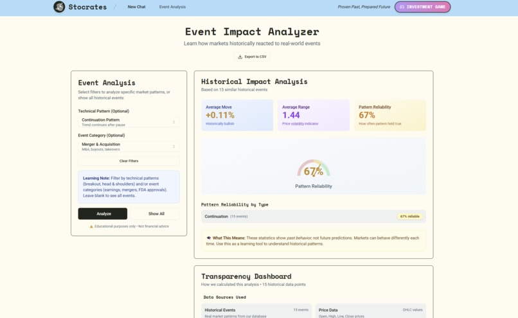
Task: Clear Filters in Event Analysis panel
Action: tap(129, 161)
